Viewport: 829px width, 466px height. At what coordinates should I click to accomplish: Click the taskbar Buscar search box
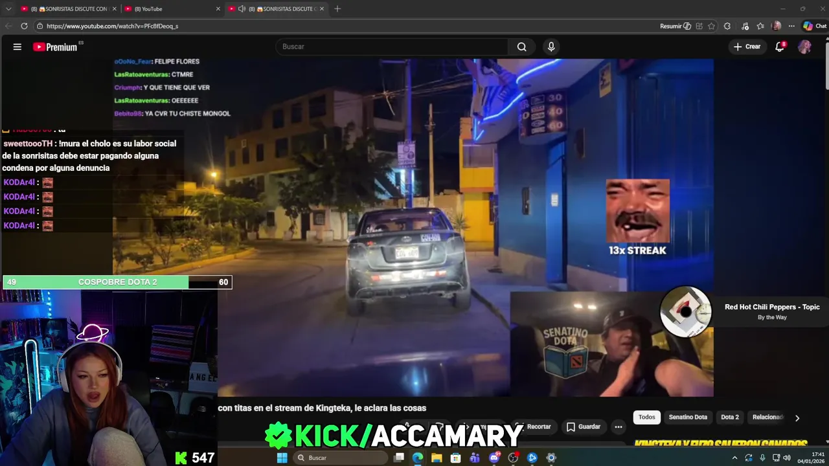coord(341,458)
